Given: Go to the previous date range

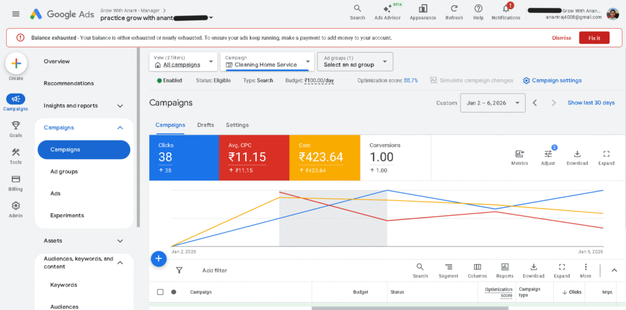Looking at the screenshot, I should pyautogui.click(x=534, y=103).
